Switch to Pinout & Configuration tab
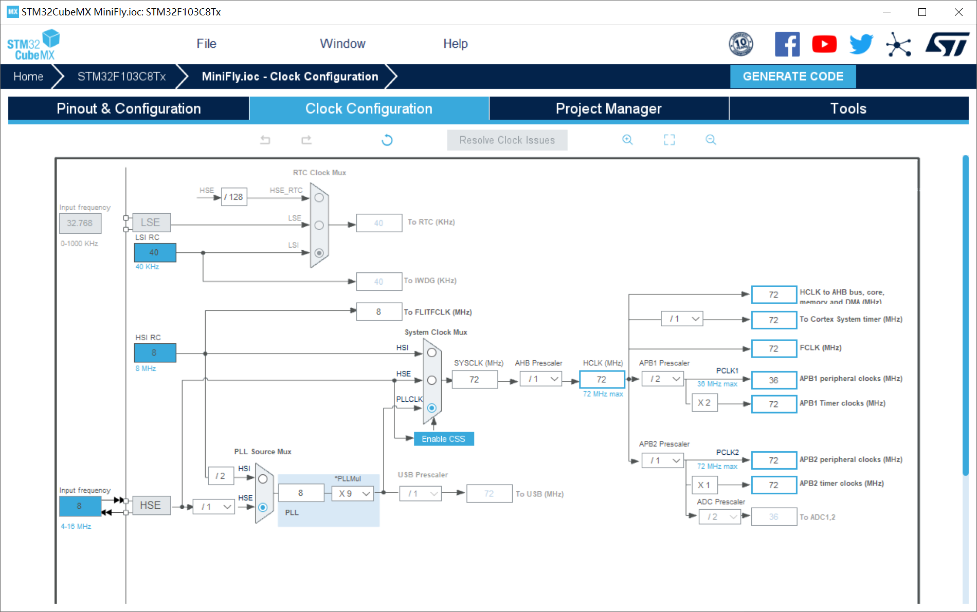The width and height of the screenshot is (977, 612). (x=129, y=108)
